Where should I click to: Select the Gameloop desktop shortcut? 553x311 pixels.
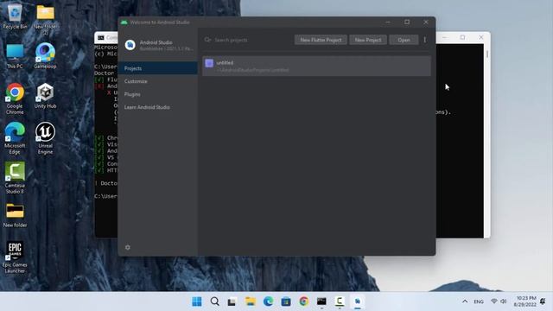(45, 55)
